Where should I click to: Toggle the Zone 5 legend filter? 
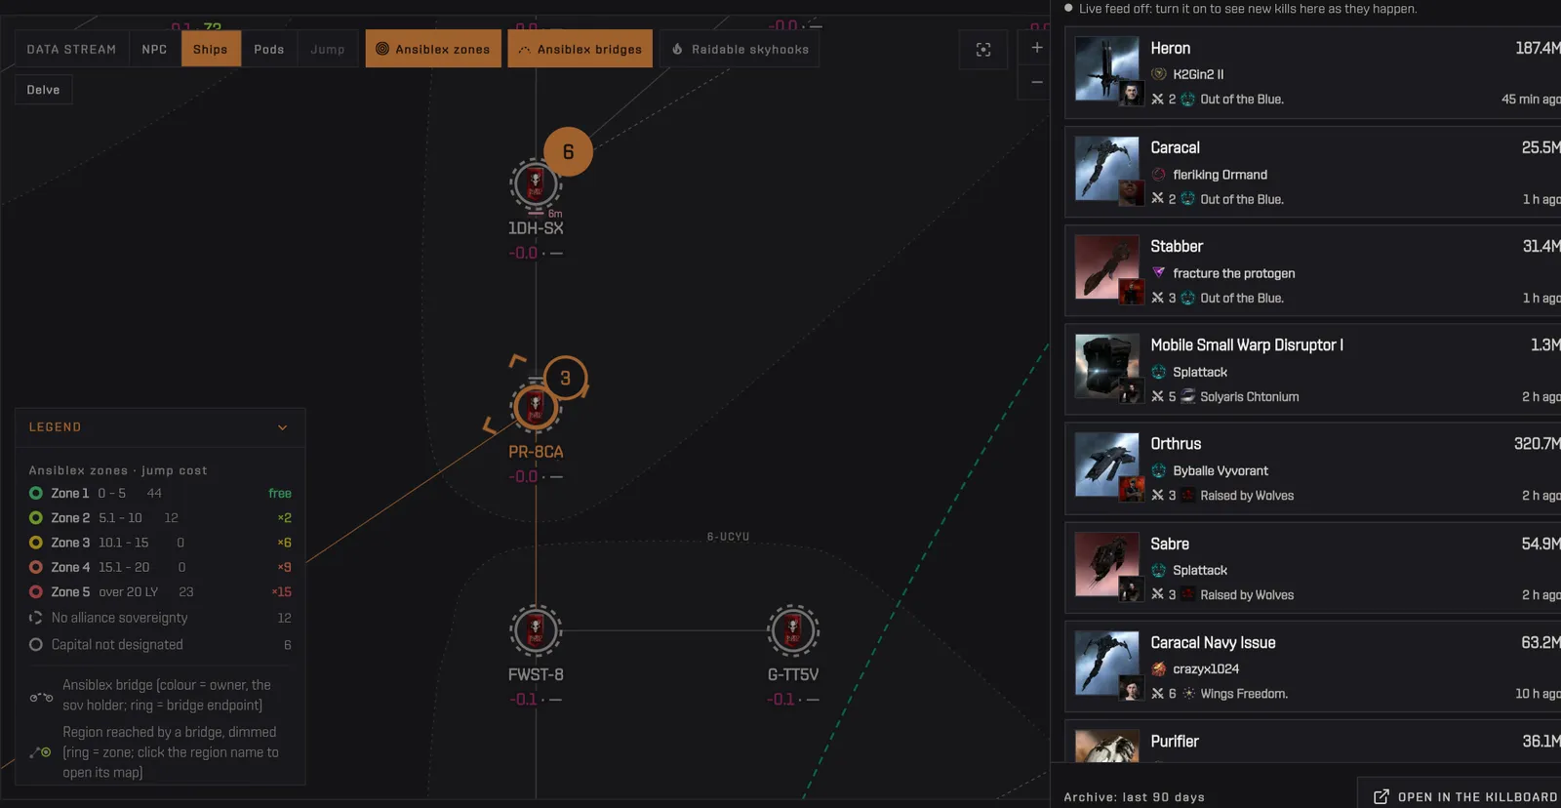(160, 592)
